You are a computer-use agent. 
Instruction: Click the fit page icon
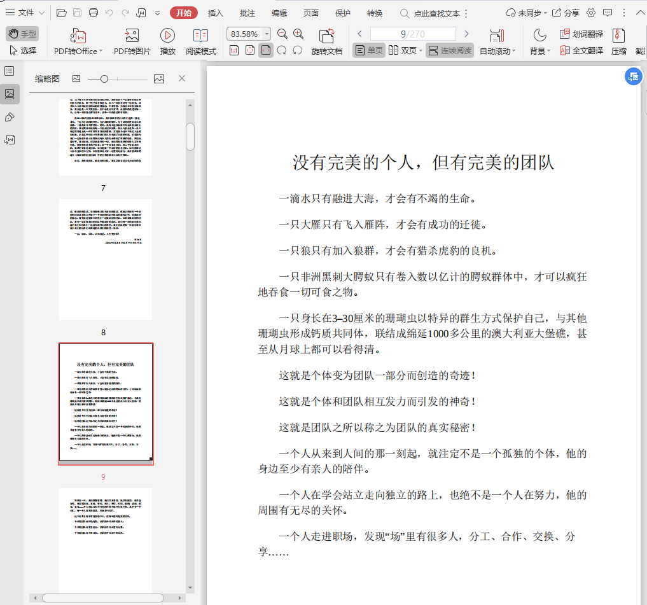click(x=250, y=50)
